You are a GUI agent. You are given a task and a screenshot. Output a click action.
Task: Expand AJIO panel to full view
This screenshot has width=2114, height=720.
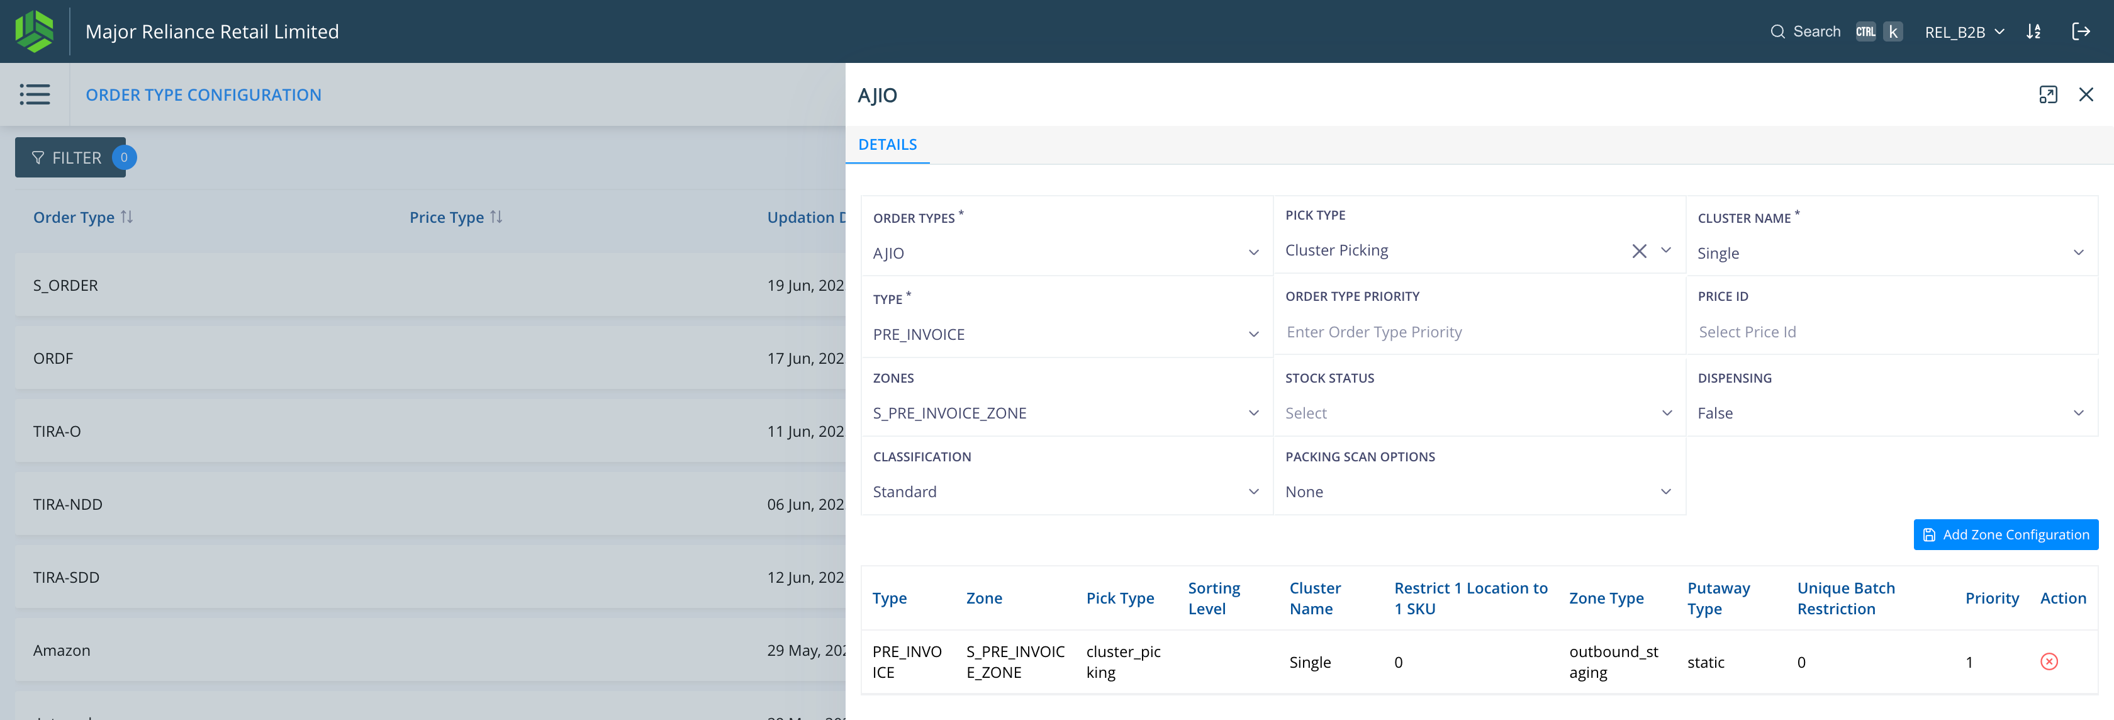[2047, 94]
